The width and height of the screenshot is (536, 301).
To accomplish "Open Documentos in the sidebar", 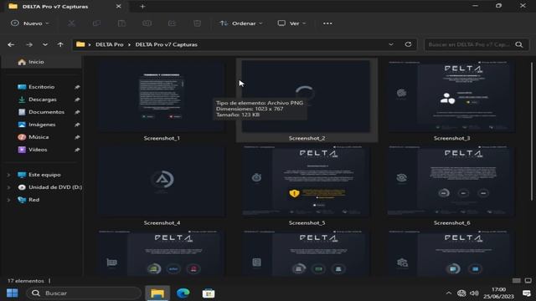I will click(46, 112).
